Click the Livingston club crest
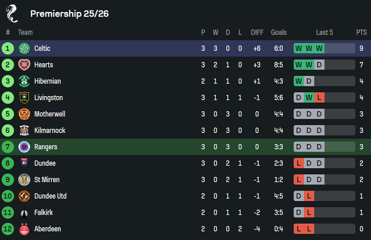 pyautogui.click(x=24, y=98)
